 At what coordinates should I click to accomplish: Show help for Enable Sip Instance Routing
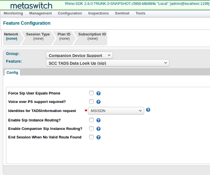click(98, 120)
